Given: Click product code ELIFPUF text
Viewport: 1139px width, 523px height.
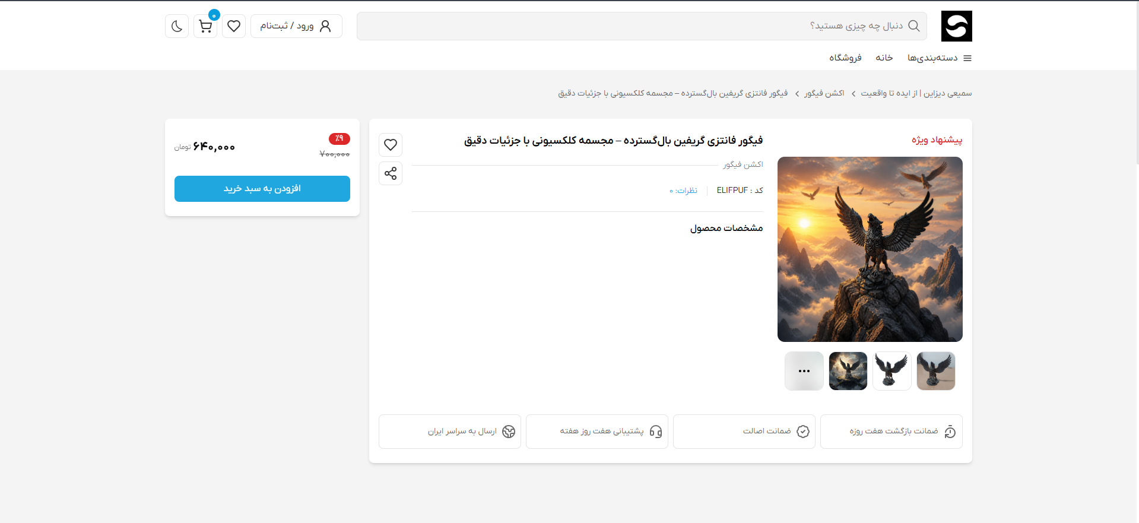Looking at the screenshot, I should point(732,190).
